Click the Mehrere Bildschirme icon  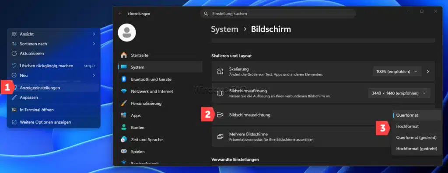click(220, 136)
